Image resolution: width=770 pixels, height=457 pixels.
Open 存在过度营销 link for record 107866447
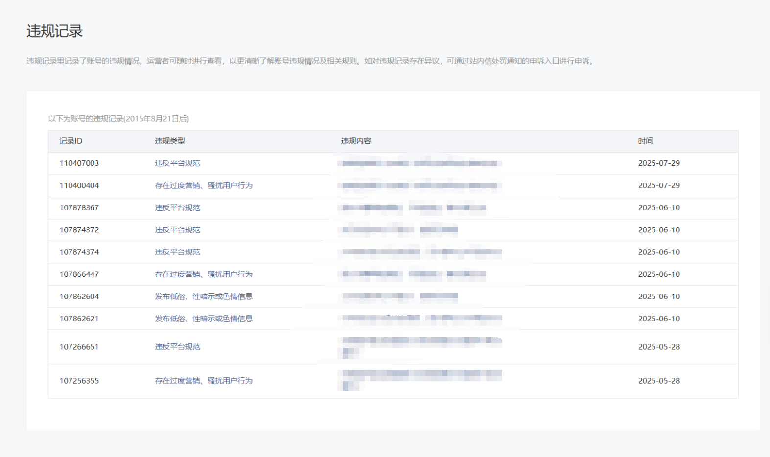[204, 274]
